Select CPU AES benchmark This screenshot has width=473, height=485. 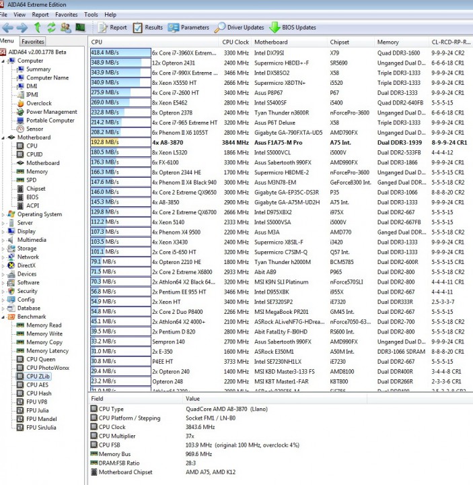(x=38, y=385)
